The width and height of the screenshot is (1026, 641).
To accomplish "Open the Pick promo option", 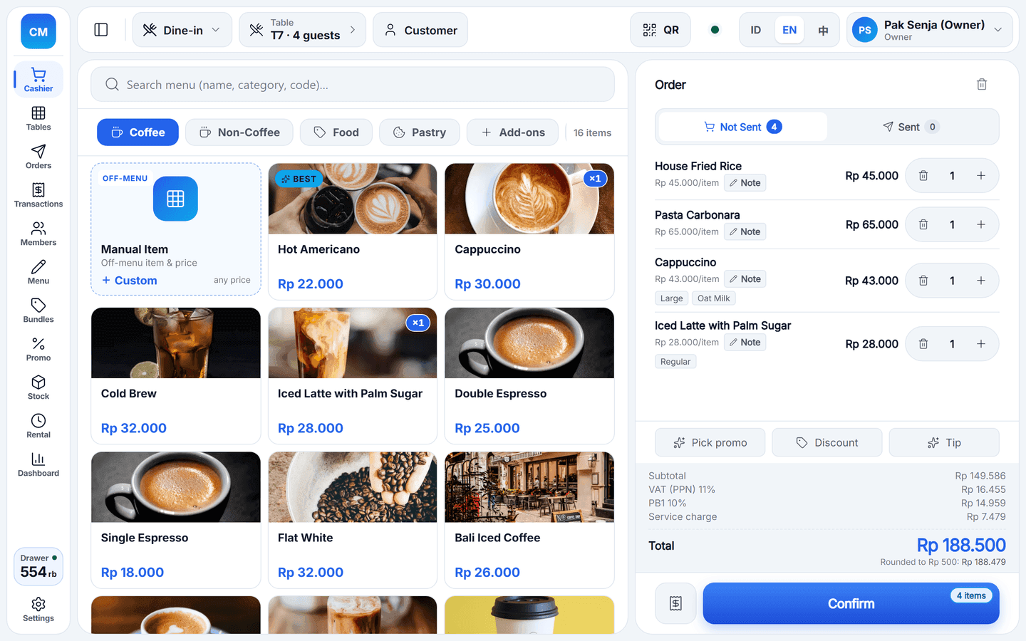I will coord(710,442).
